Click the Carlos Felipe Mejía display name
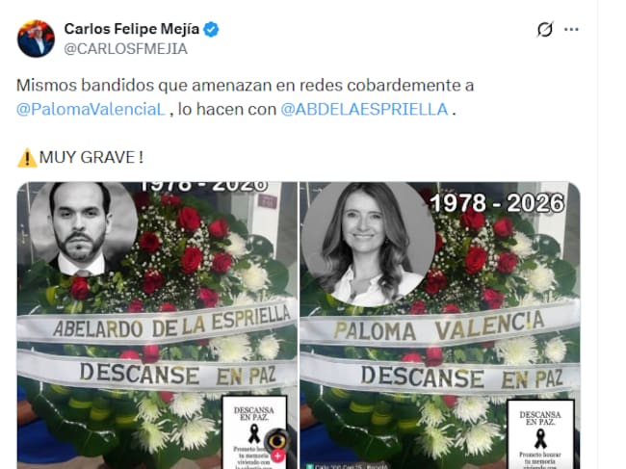The width and height of the screenshot is (626, 469). coord(132,29)
